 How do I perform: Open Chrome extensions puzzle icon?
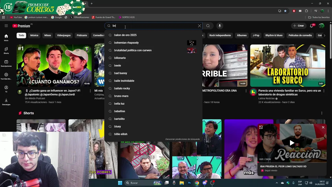tap(307, 11)
